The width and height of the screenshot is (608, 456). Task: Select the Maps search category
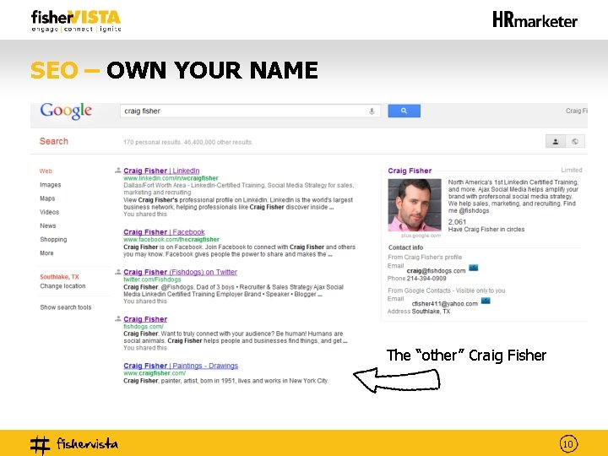coord(47,198)
